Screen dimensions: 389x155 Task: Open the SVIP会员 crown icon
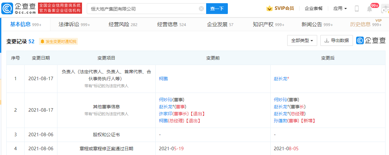pos(269,9)
